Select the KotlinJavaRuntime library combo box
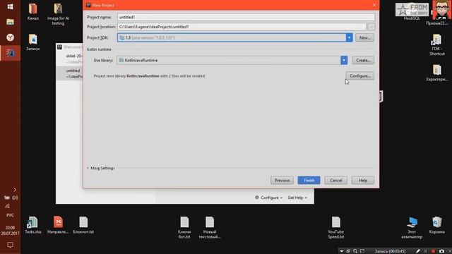 click(x=232, y=60)
